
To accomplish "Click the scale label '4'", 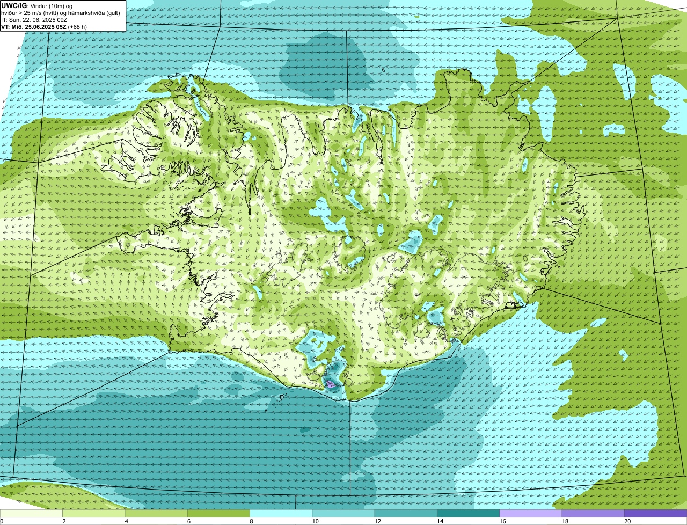I will click(126, 521).
